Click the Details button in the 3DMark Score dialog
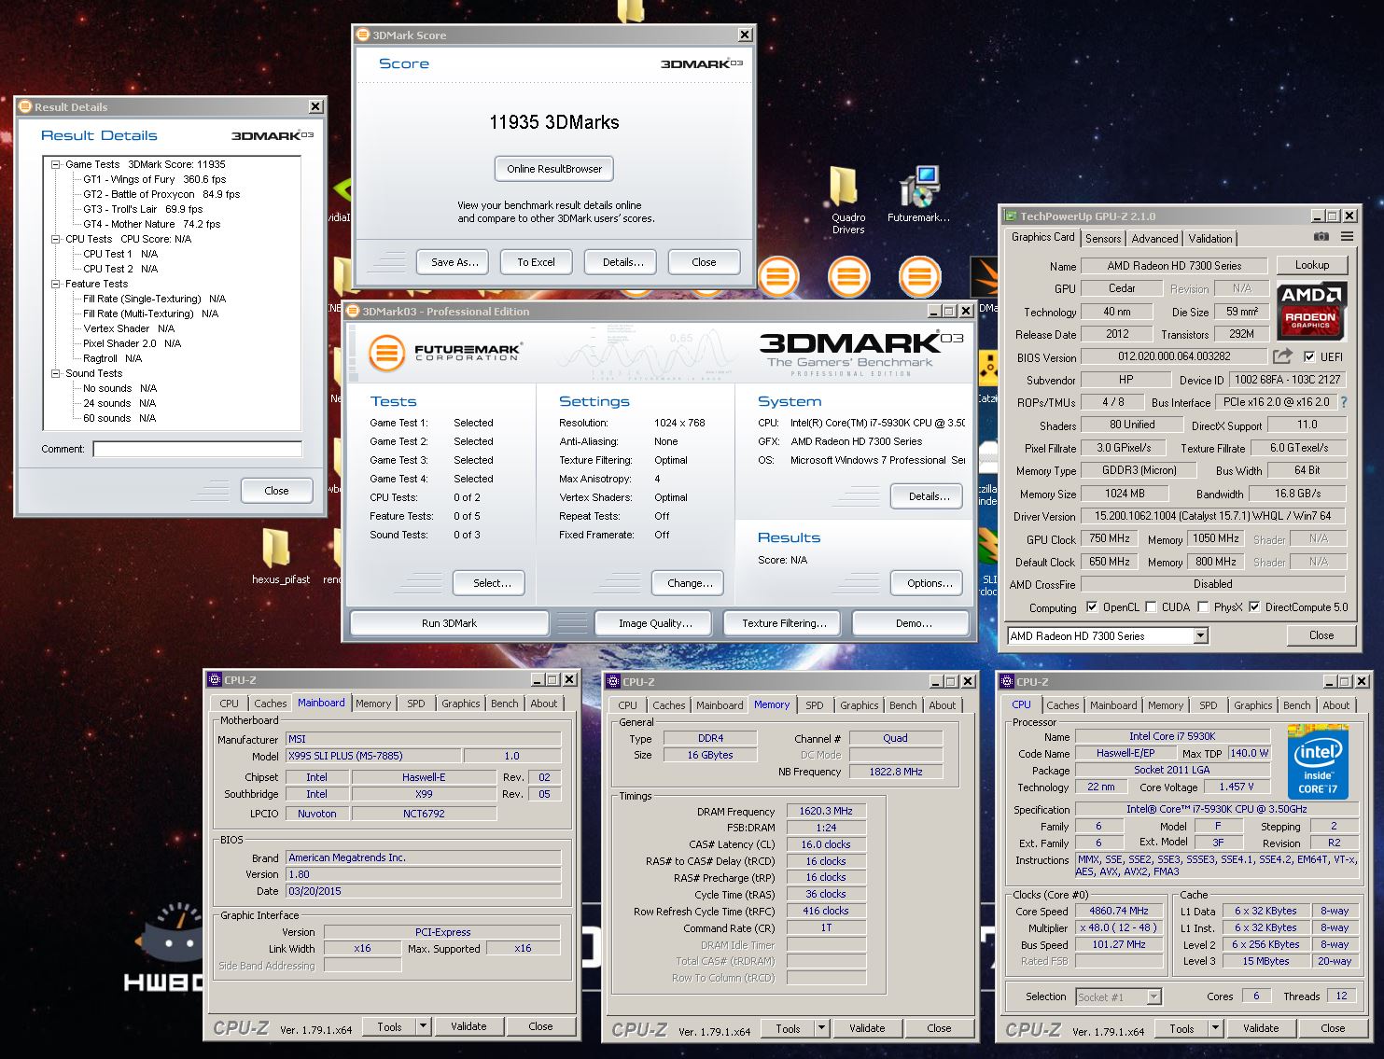 [622, 262]
